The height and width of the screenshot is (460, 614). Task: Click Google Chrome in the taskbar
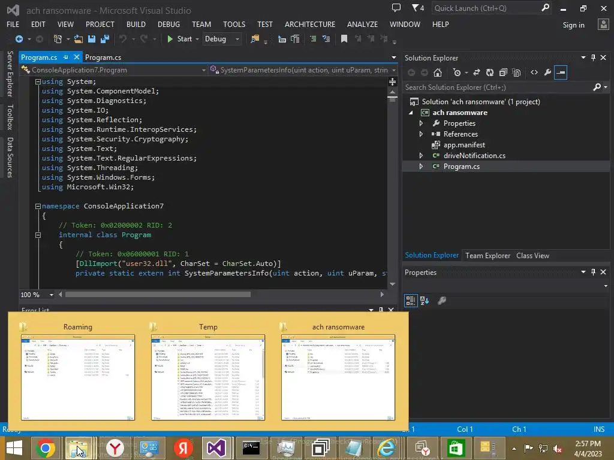click(46, 448)
